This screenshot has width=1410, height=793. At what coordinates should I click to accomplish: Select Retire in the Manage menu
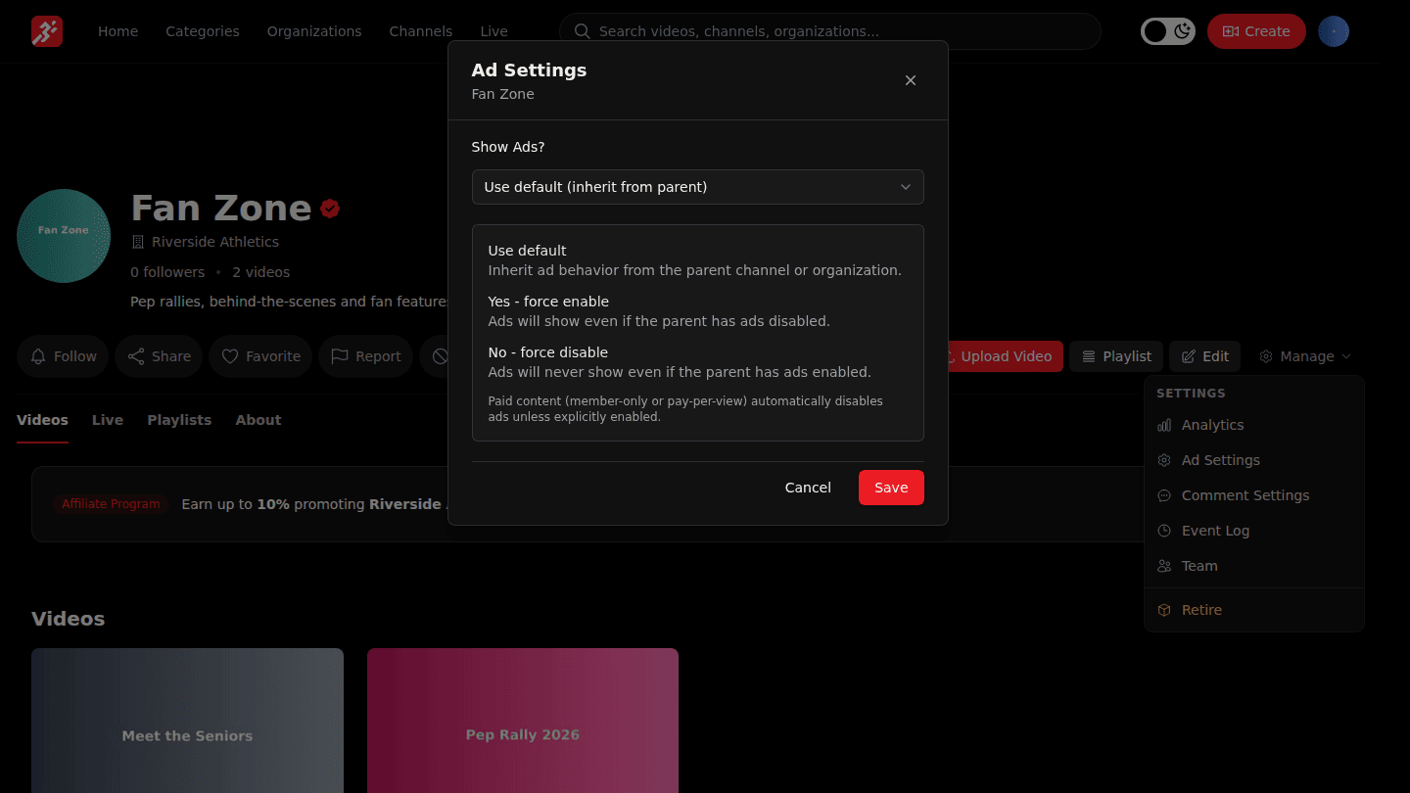[1254, 610]
